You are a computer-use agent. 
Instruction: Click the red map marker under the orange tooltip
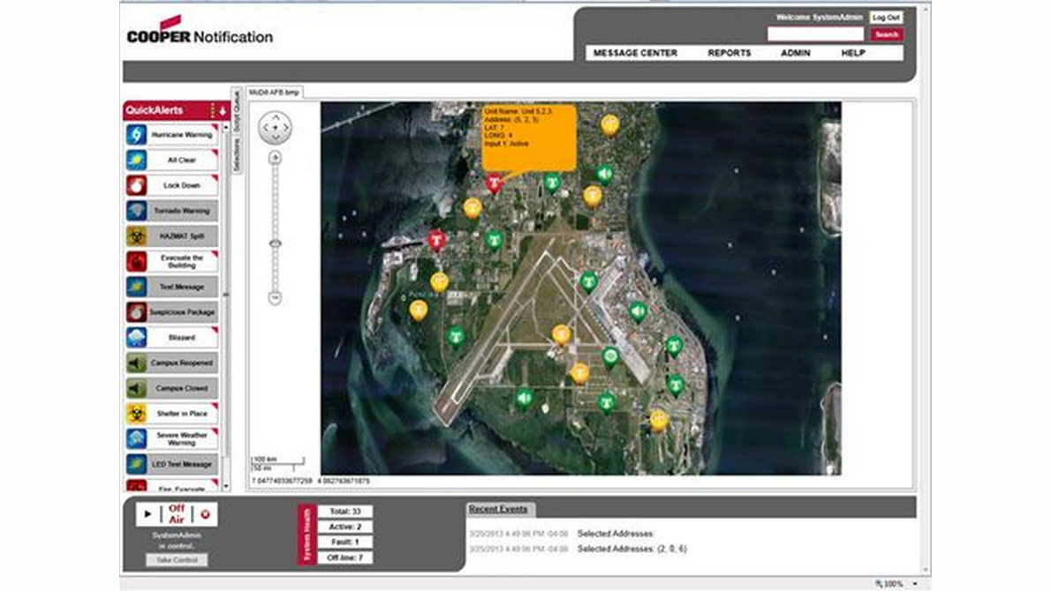pos(495,183)
